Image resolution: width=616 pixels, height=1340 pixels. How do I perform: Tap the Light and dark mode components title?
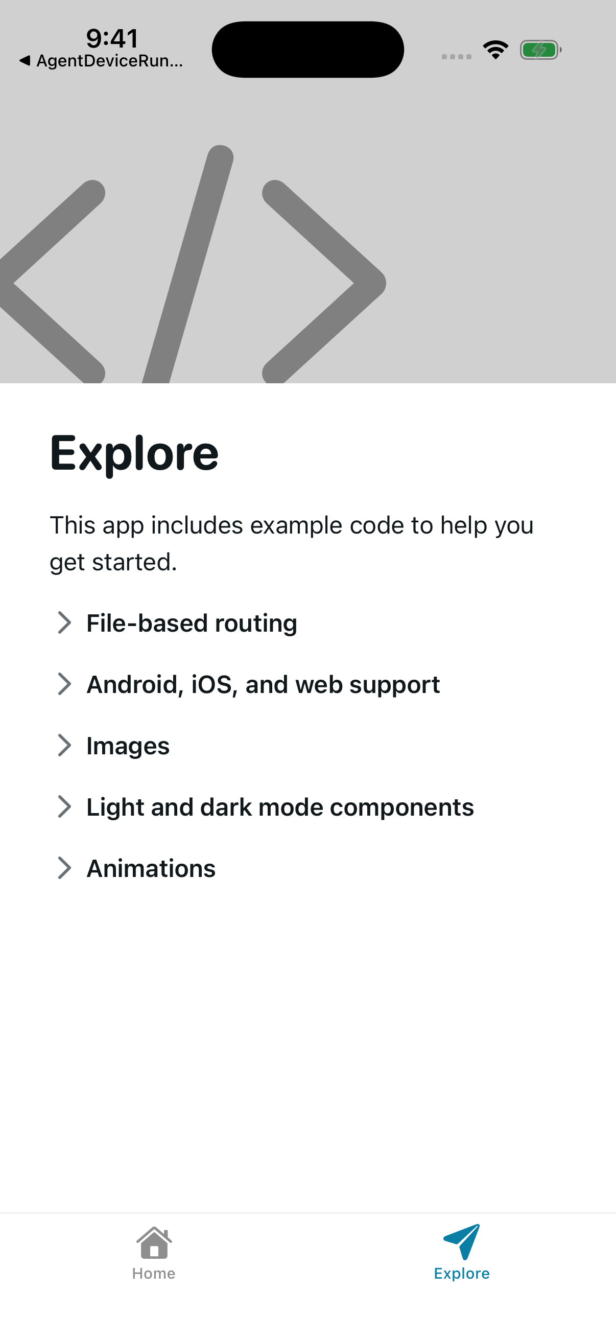click(x=280, y=807)
